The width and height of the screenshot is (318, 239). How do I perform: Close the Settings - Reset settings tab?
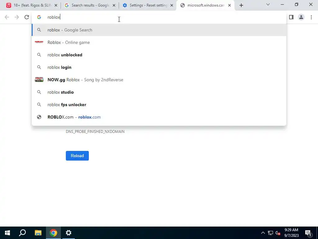(172, 5)
